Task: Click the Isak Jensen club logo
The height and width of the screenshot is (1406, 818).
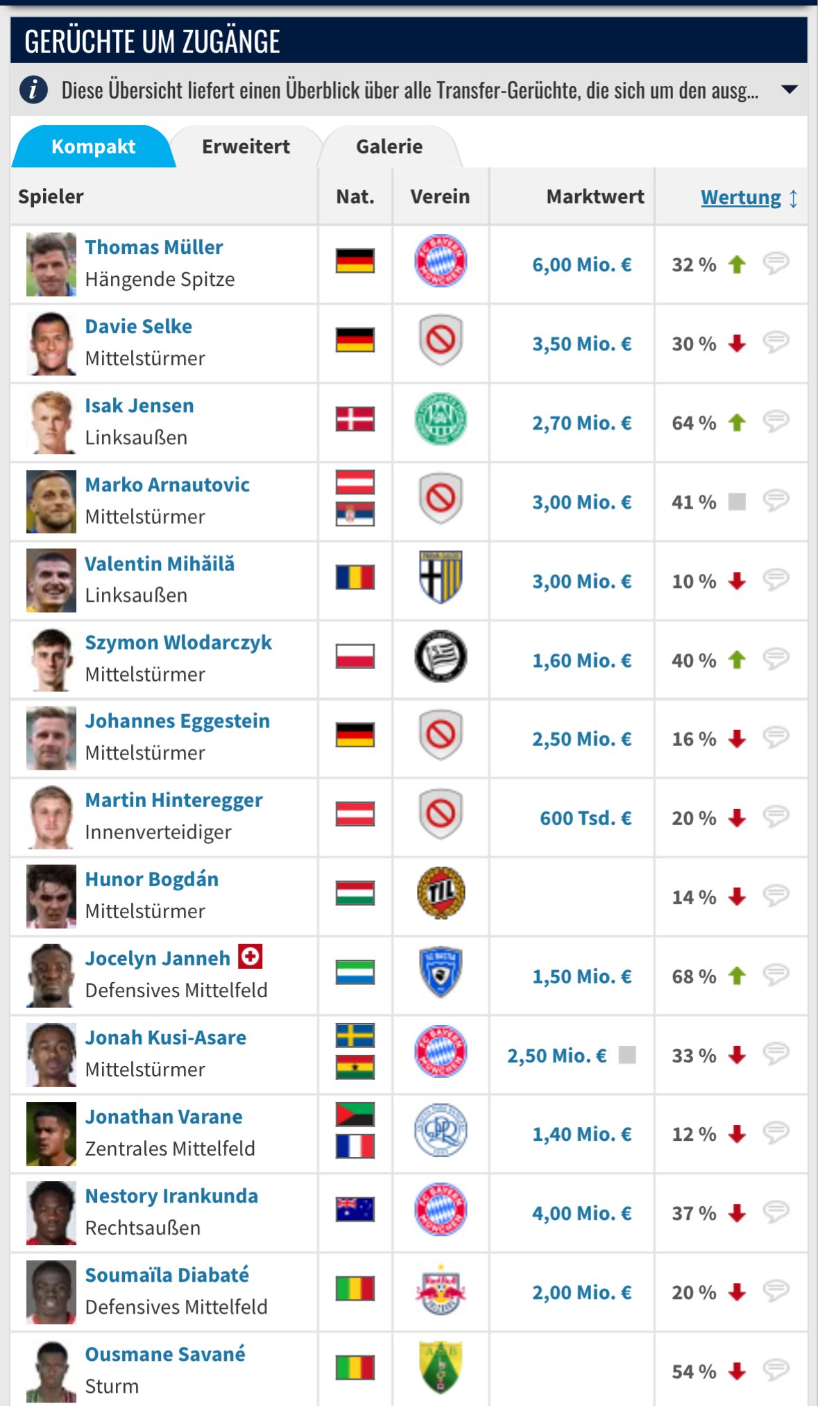Action: [x=441, y=419]
